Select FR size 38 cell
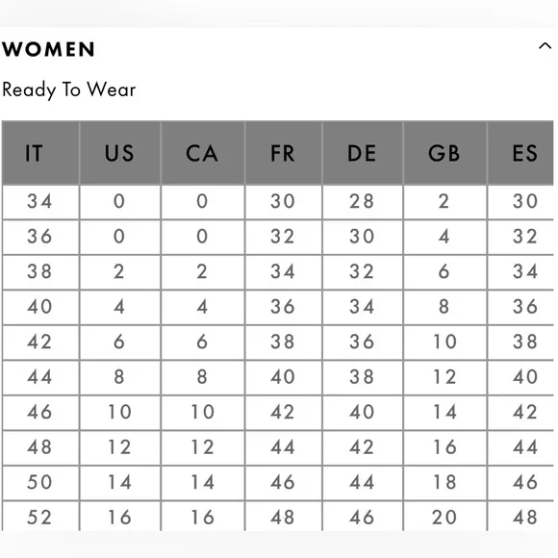Screen dimensions: 558x558 click(283, 342)
